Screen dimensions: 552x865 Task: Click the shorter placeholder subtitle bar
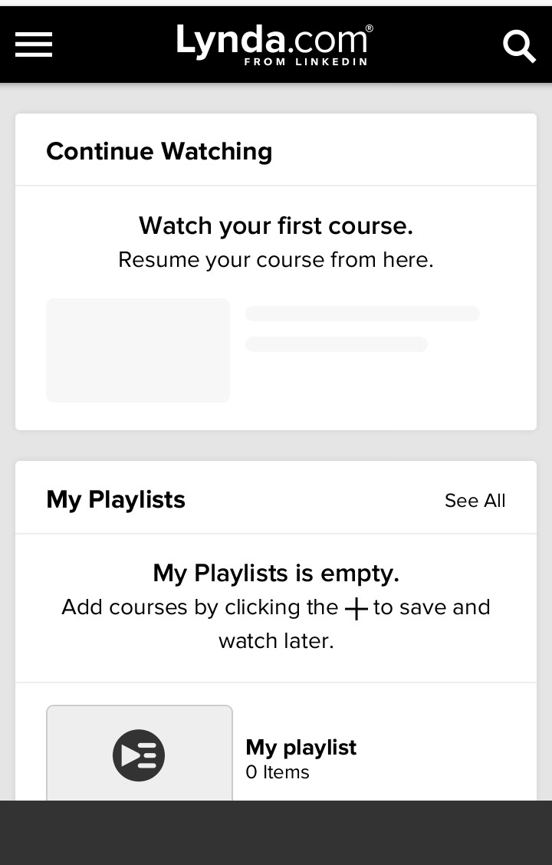click(x=336, y=344)
